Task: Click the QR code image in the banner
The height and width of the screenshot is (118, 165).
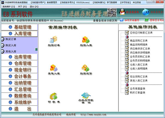Action: 112,13
